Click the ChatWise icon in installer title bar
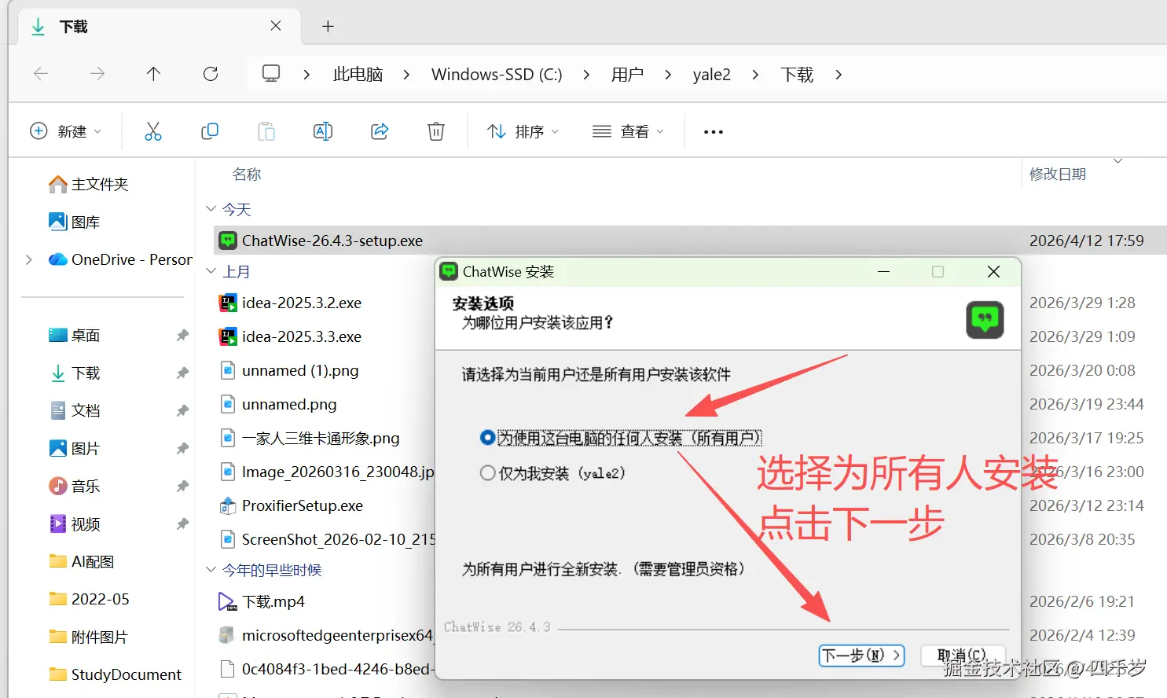 pos(449,271)
